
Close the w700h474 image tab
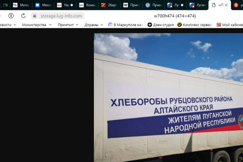[x=226, y=5]
